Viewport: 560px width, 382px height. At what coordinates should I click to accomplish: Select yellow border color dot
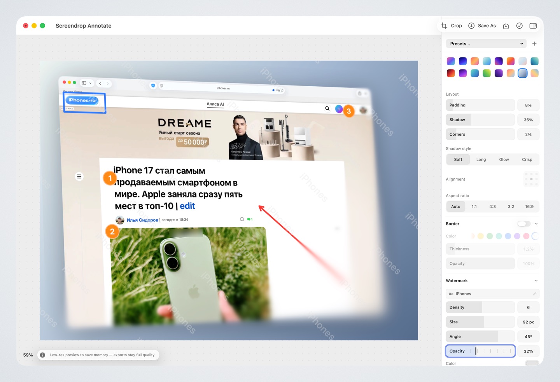481,236
